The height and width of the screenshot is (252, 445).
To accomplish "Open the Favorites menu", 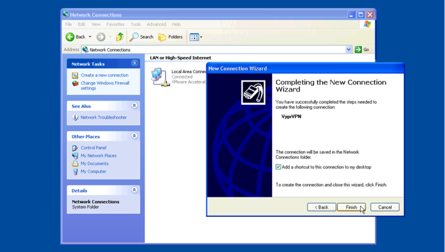I will pos(115,24).
